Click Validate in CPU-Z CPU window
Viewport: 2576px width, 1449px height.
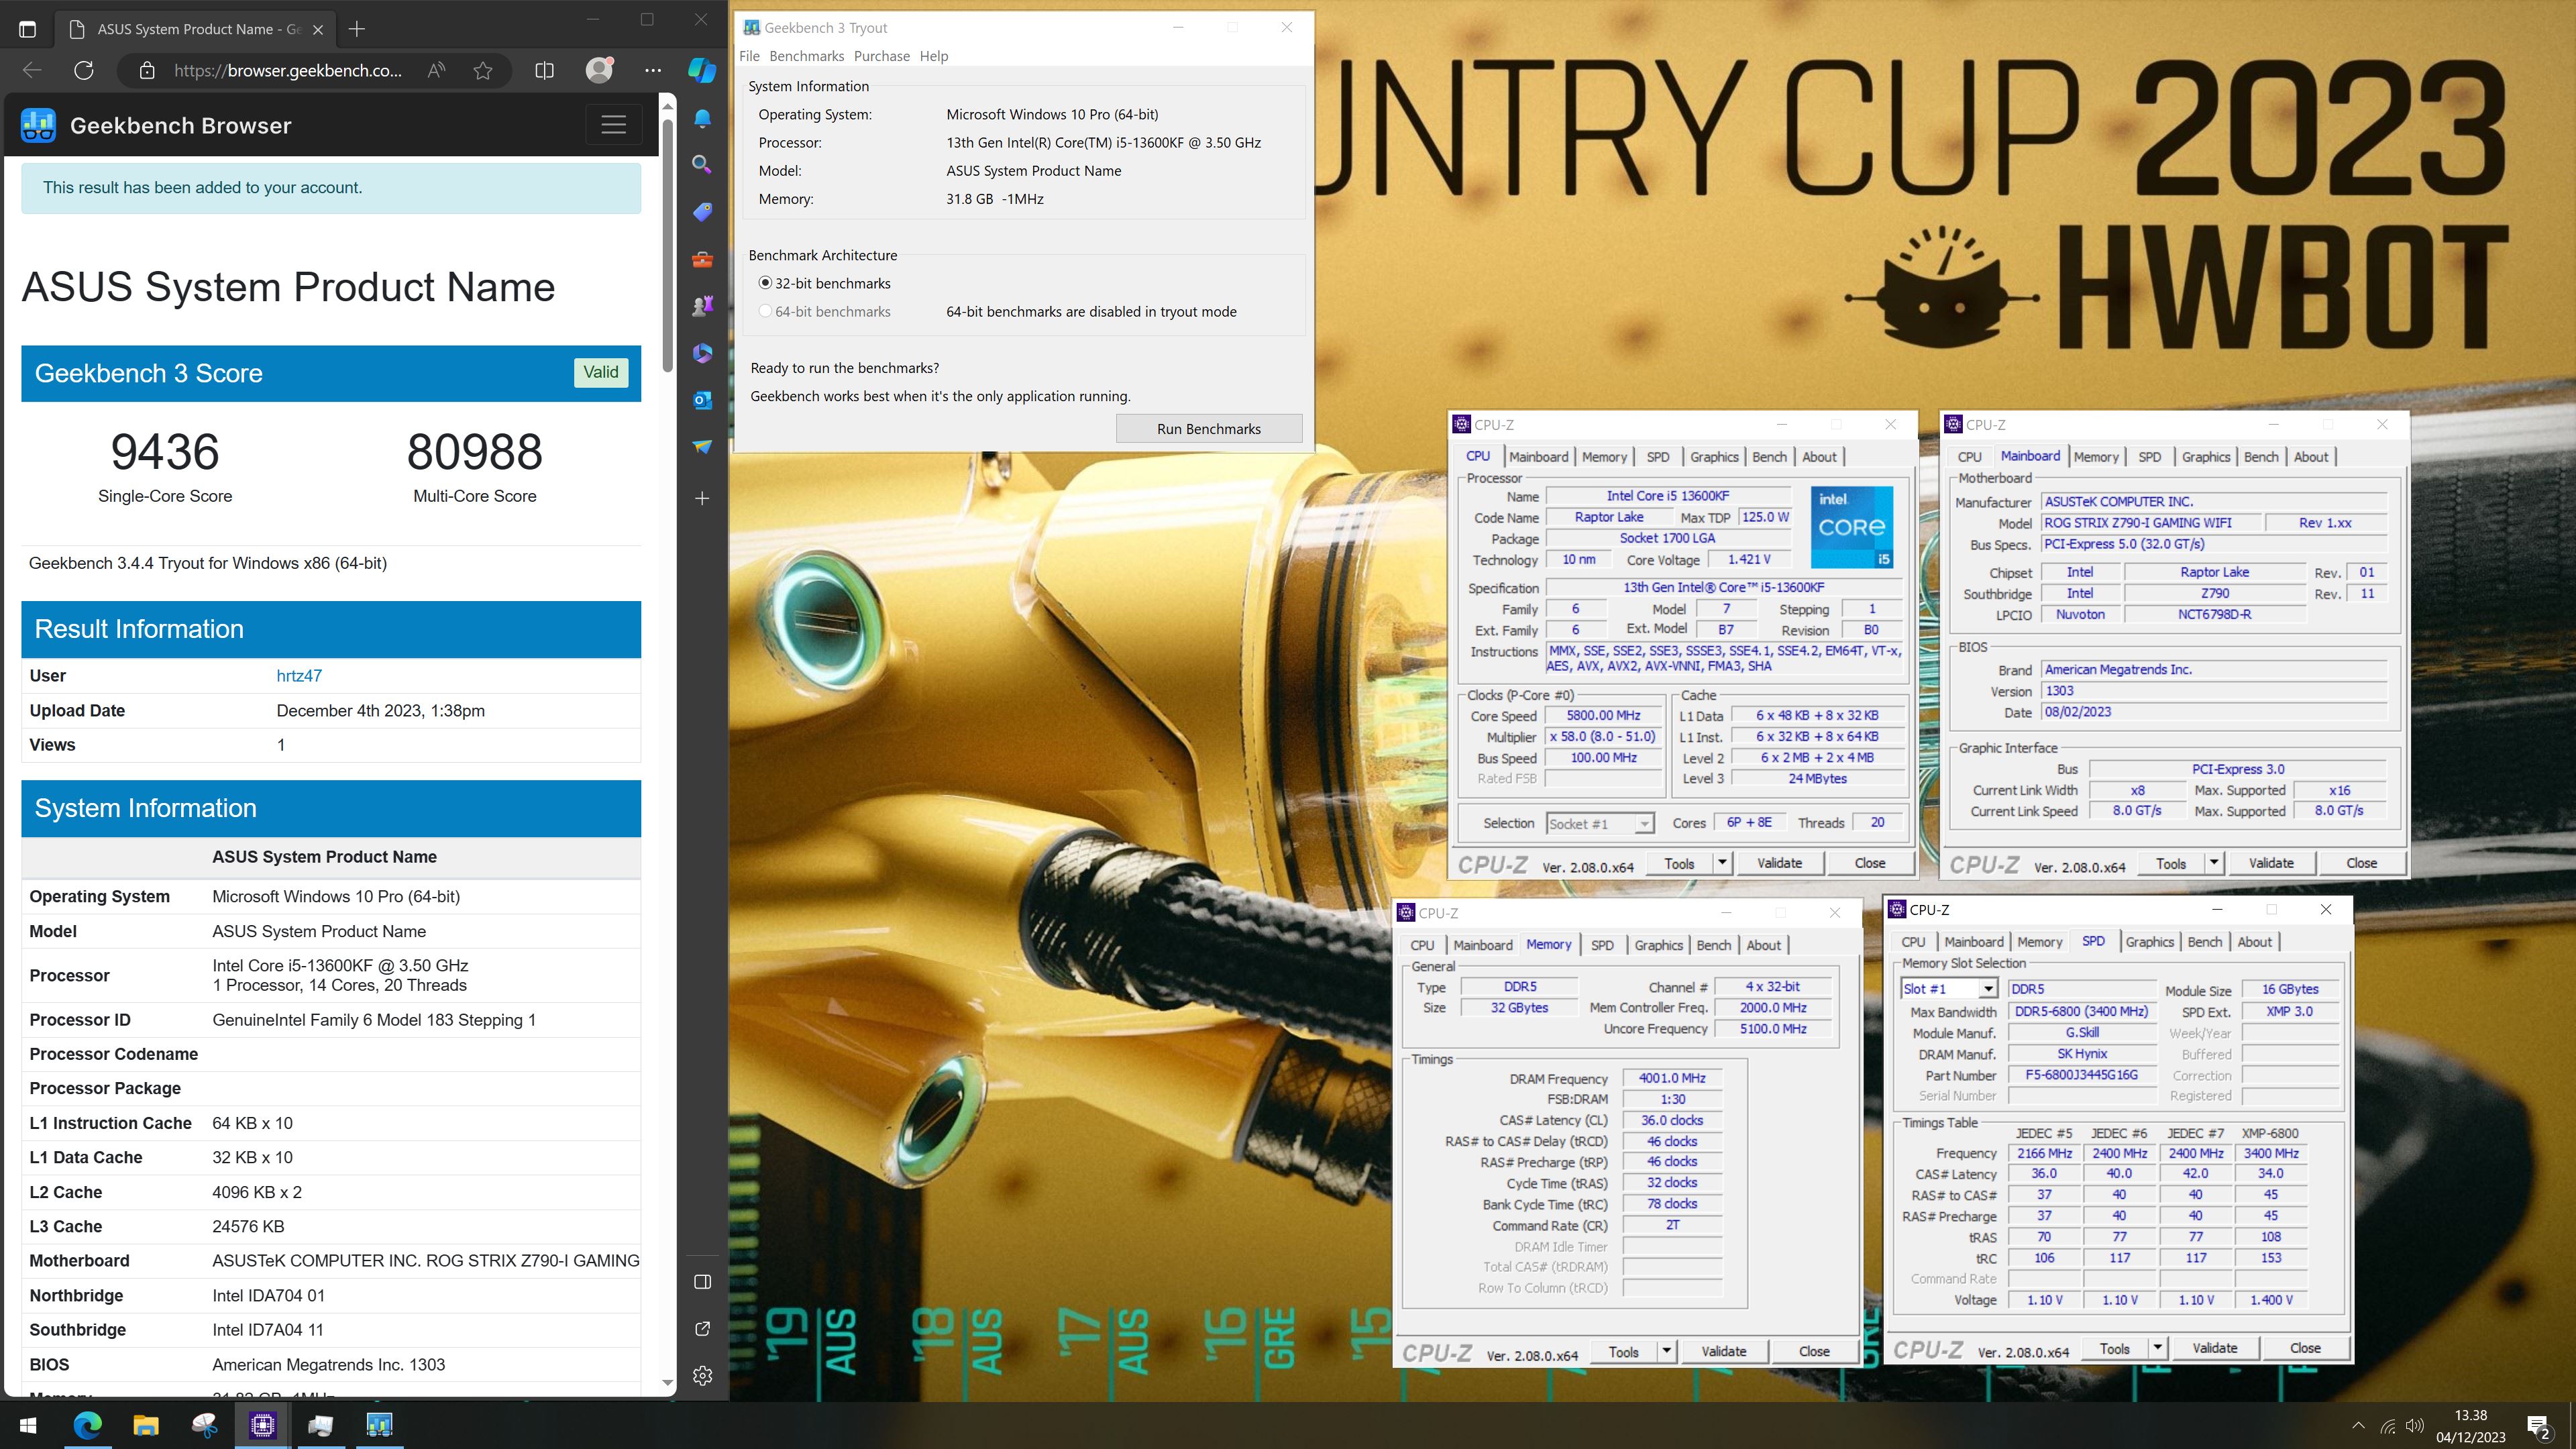[1779, 862]
